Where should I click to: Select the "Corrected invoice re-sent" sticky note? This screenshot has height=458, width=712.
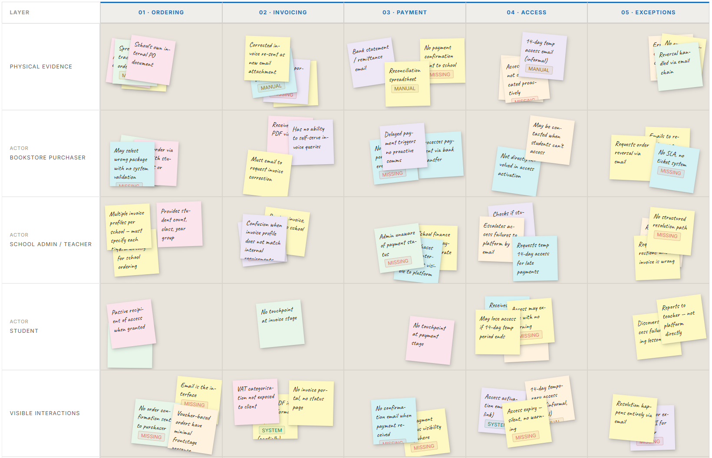coord(267,59)
